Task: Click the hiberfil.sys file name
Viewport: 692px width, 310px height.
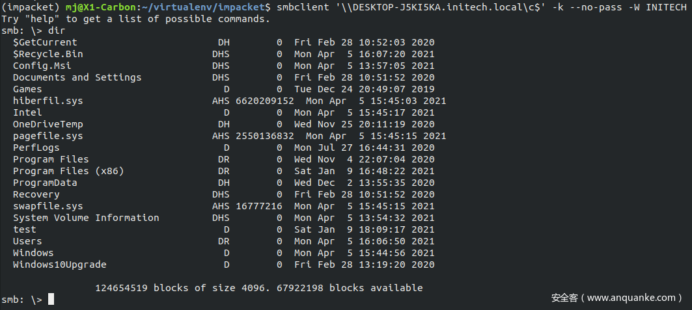Action: pos(48,101)
